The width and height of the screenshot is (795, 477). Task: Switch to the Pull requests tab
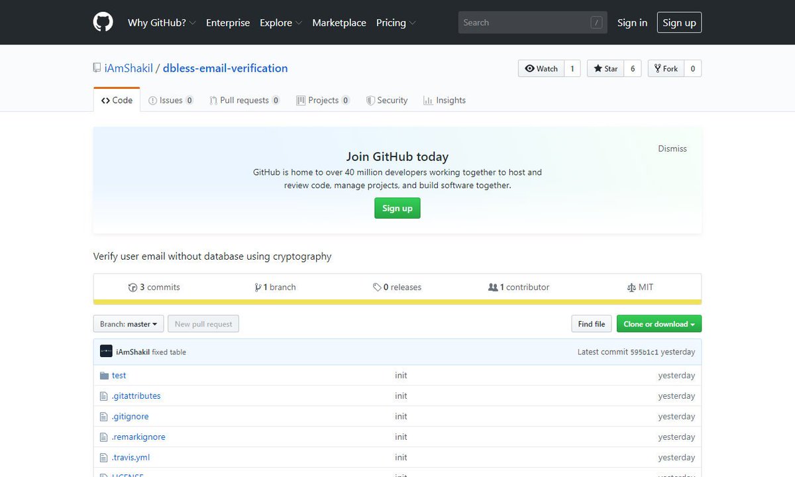(x=244, y=100)
